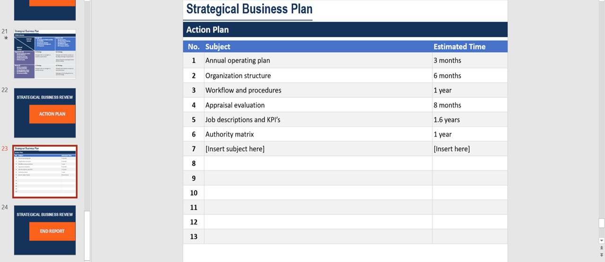Viewport: 605px width, 262px height.
Task: Select slide 21 SWOT matrix thumbnail
Action: pyautogui.click(x=45, y=54)
